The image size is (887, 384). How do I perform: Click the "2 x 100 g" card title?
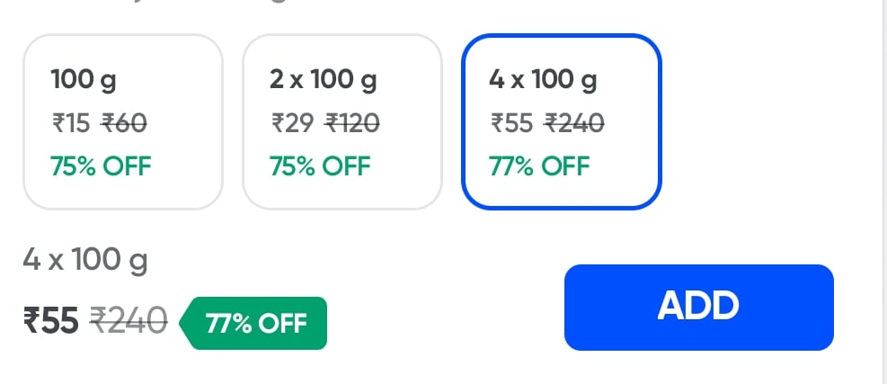(324, 79)
